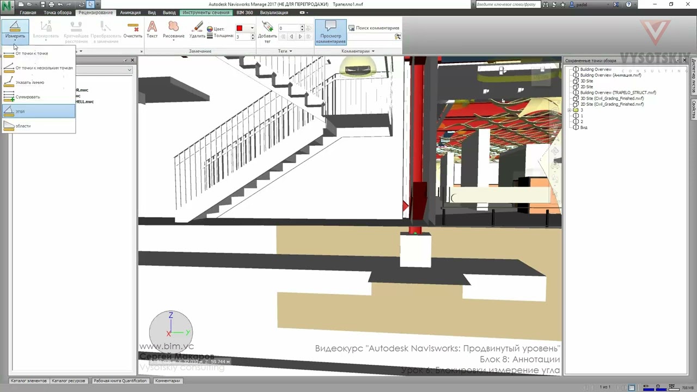Choose От точки к нескольким точкам measurement
The width and height of the screenshot is (697, 392).
coord(39,68)
